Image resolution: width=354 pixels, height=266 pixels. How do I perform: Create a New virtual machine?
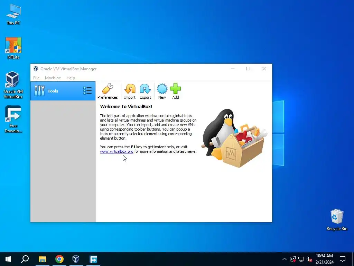coord(162,91)
